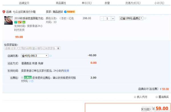Screen dimensions: 171x112
Task: Check the 匿名购买 option
Action: click(156, 97)
